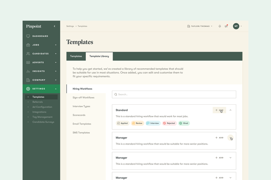Select the Template Library tab
271x180 pixels.
[99, 56]
